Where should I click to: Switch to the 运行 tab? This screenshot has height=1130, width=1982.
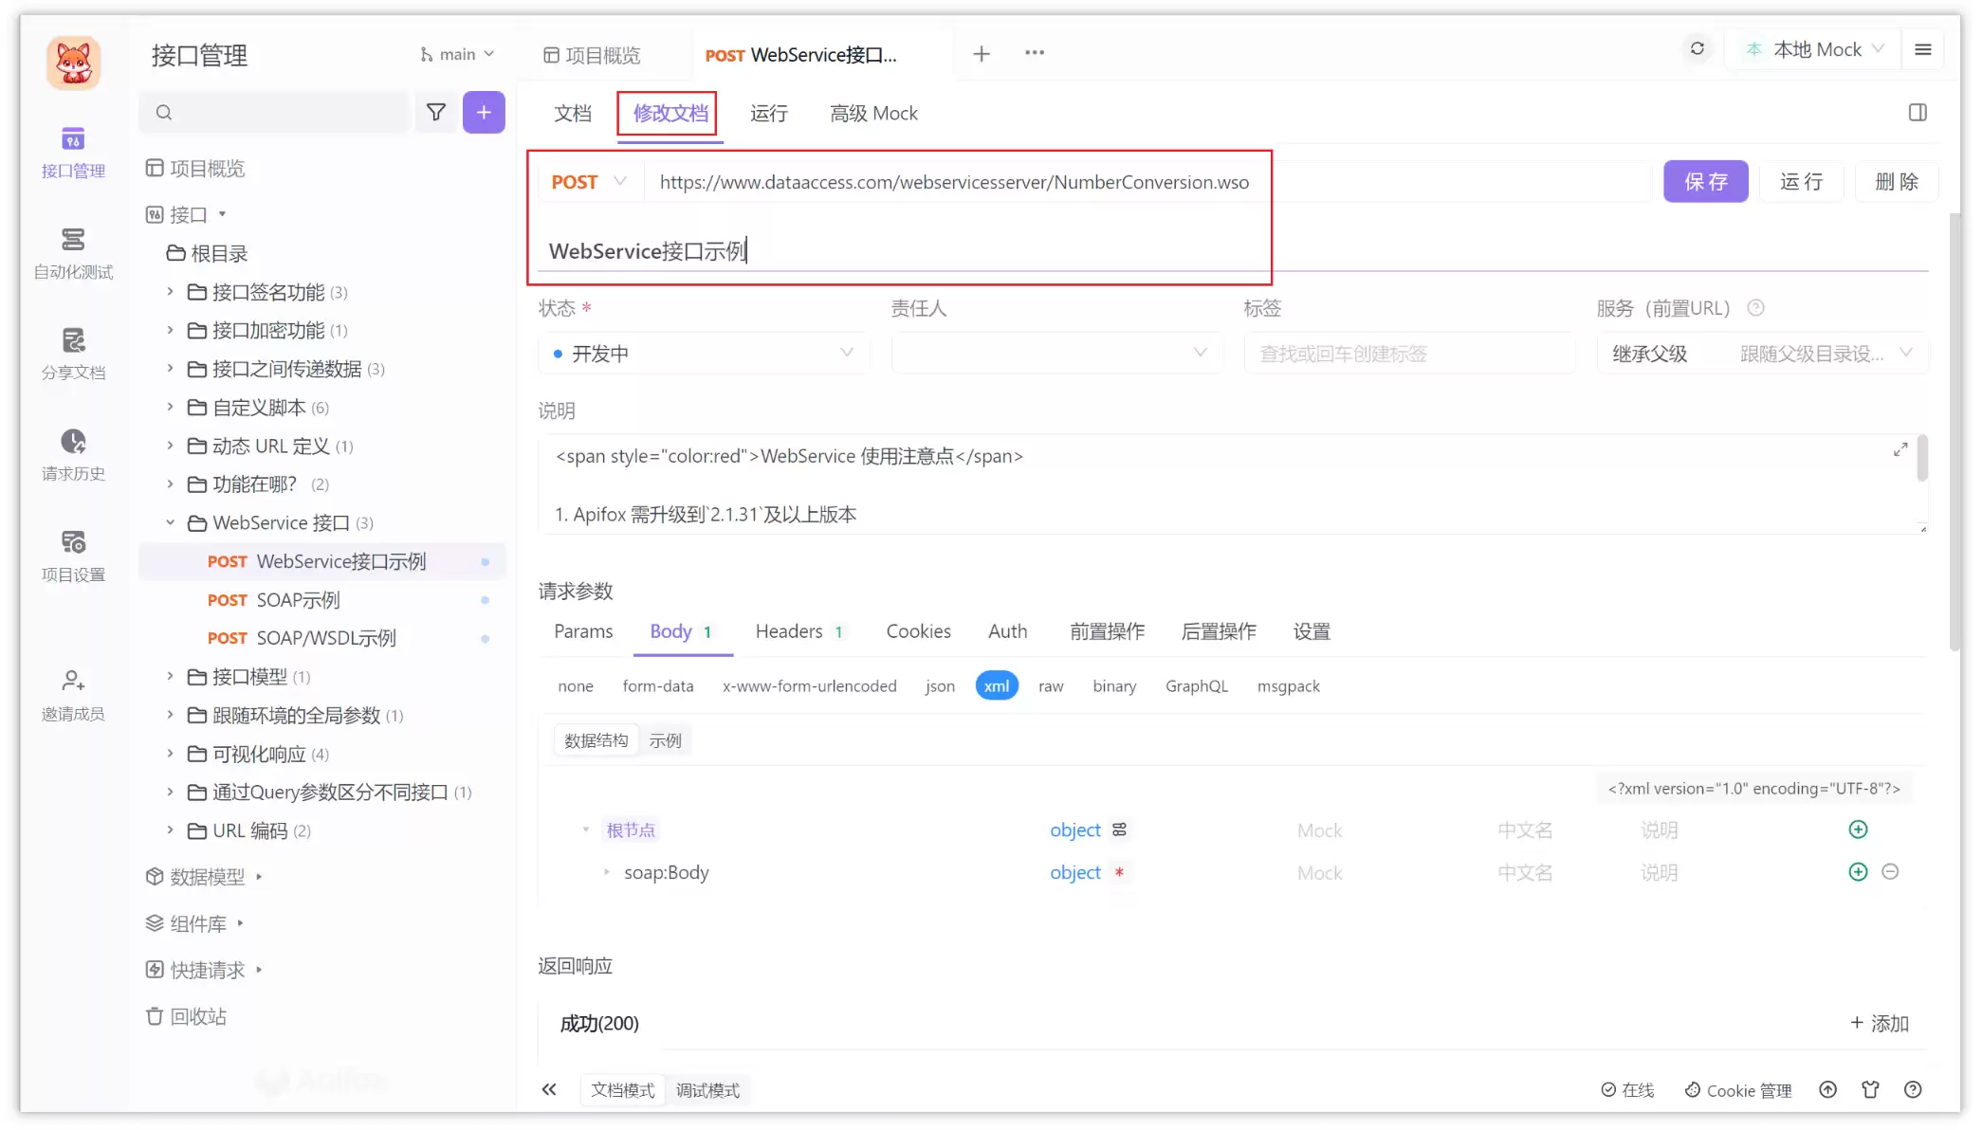click(x=769, y=114)
